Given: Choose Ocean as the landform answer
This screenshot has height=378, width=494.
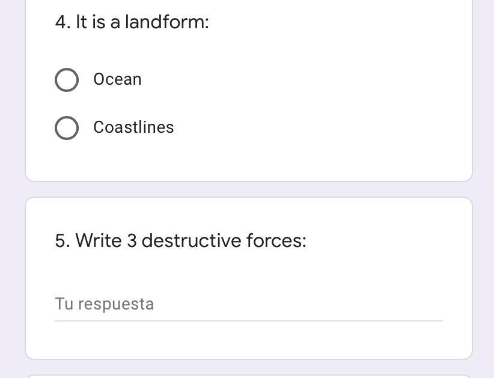Looking at the screenshot, I should tap(67, 80).
